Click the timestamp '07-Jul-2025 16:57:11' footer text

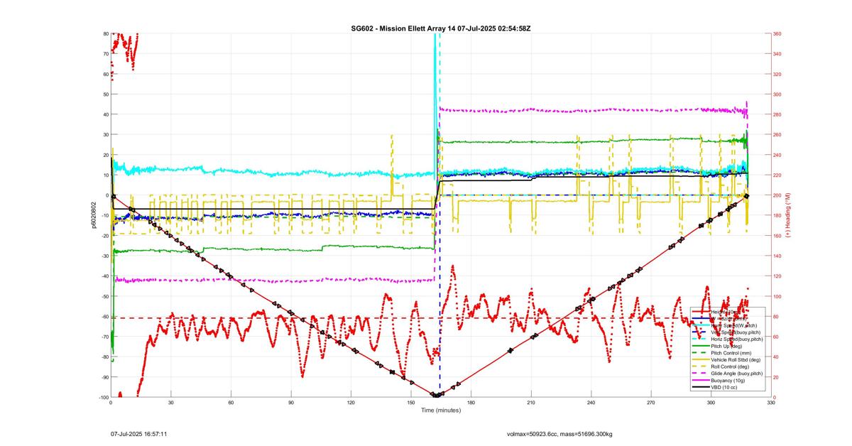(139, 433)
